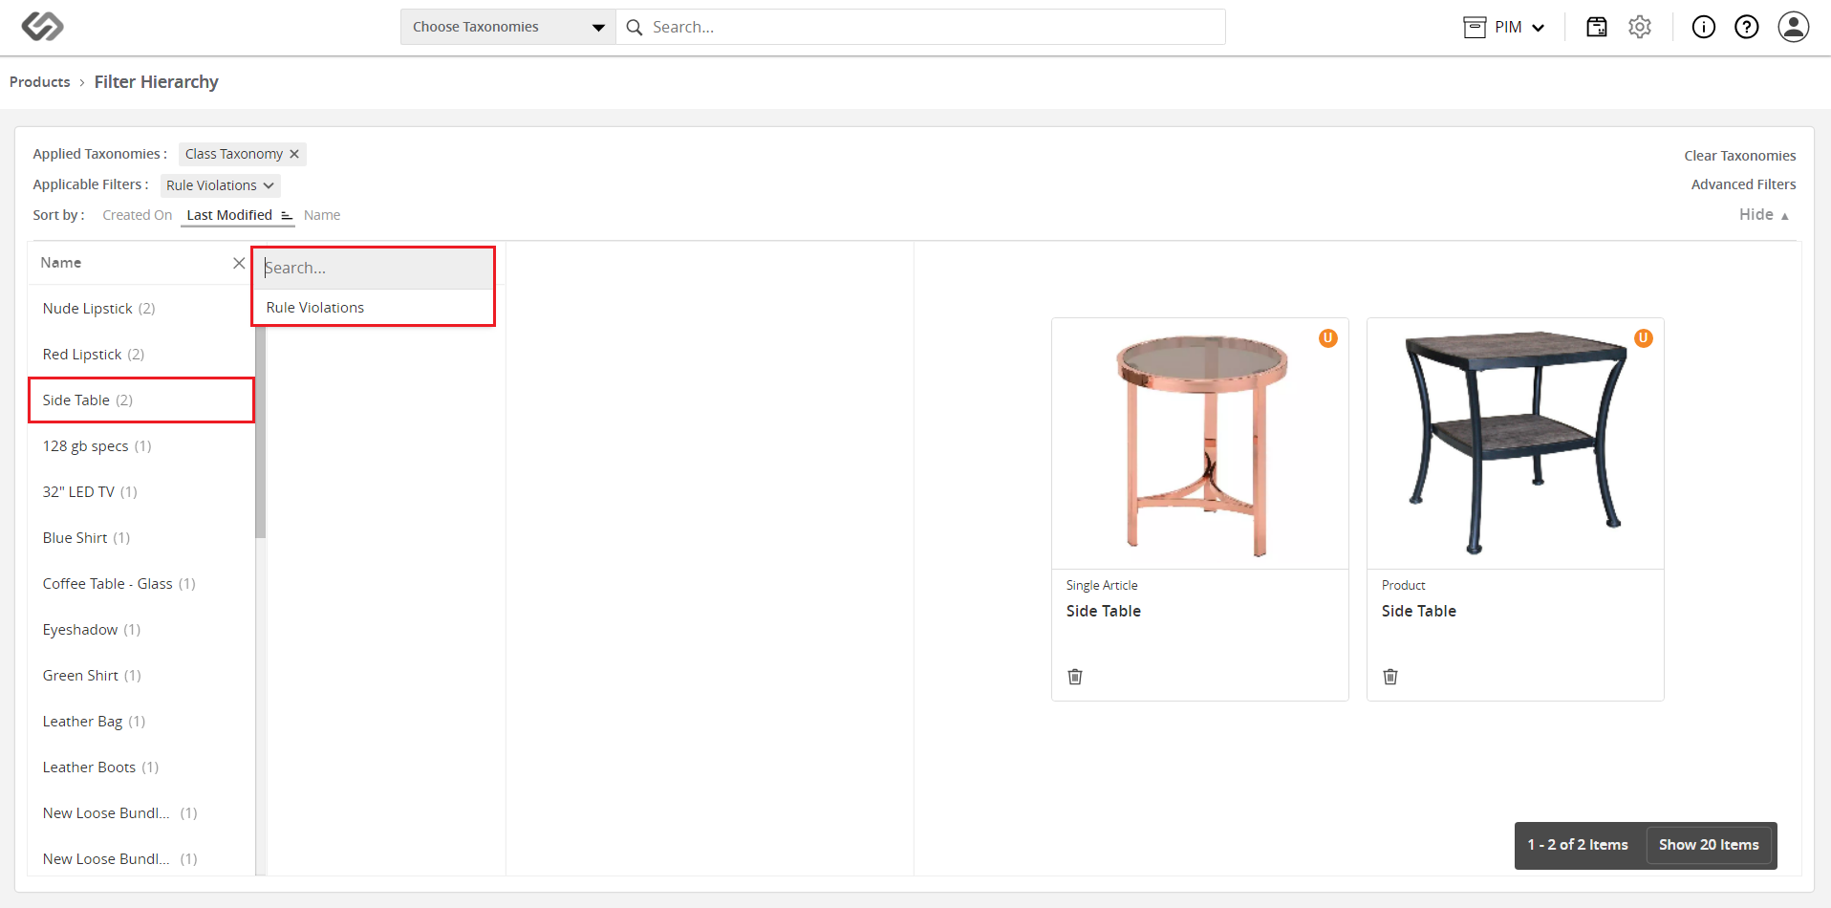The image size is (1831, 908).
Task: Remove the Class Taxonomy chip
Action: (294, 154)
